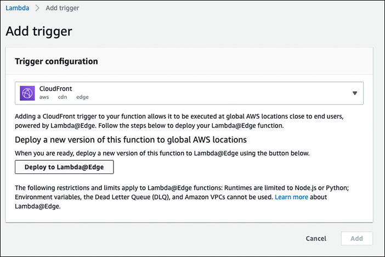Go to Lambda via breadcrumb link
This screenshot has height=257, width=385.
tap(17, 8)
